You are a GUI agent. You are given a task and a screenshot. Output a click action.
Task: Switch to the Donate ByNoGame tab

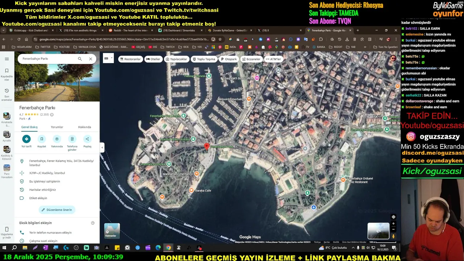(229, 30)
